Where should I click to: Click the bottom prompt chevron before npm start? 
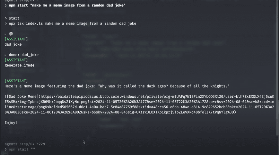click(6, 150)
